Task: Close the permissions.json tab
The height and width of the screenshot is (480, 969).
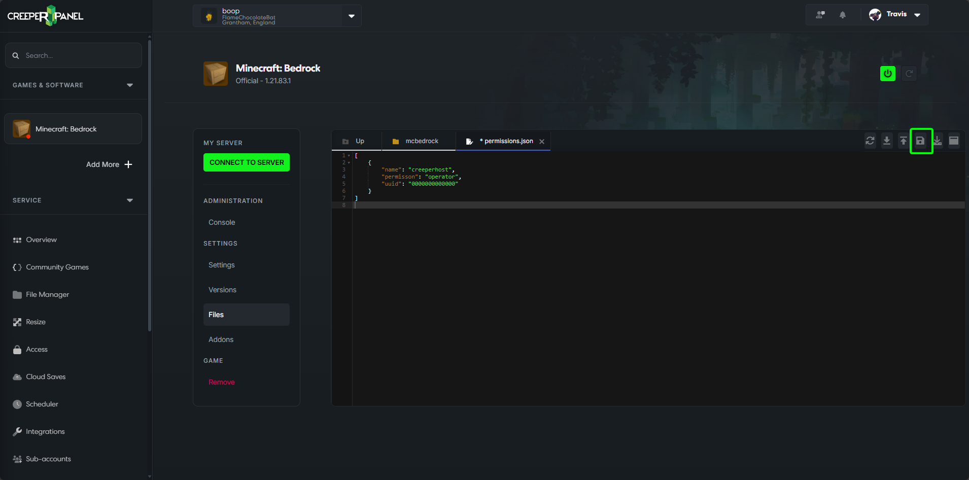Action: [x=542, y=141]
